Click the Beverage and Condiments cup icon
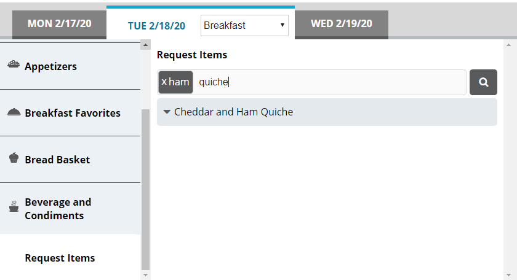Viewport: 517px width, 280px height. 13,208
